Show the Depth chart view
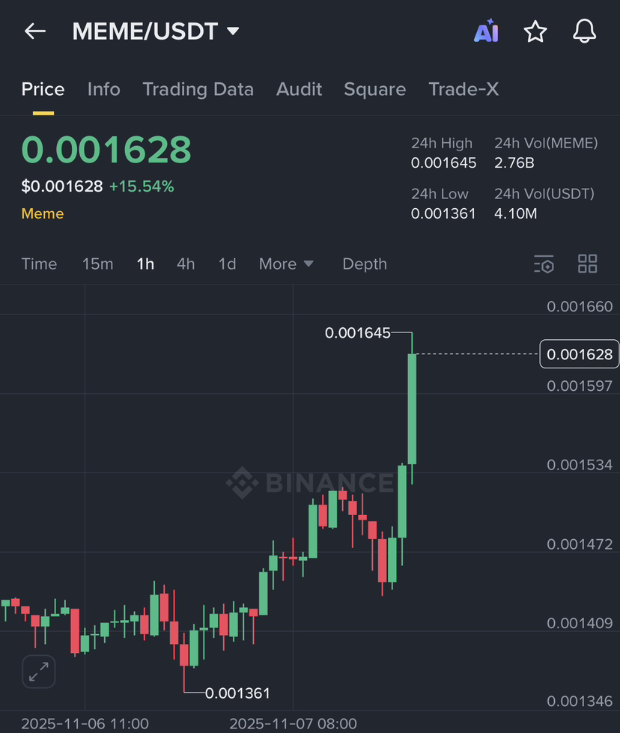This screenshot has width=620, height=733. click(x=365, y=264)
